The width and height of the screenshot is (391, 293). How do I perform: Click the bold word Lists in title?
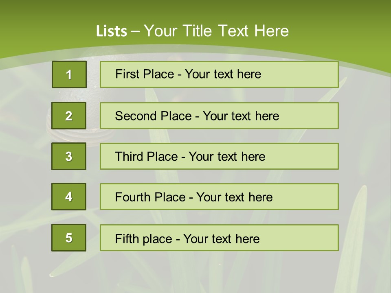click(x=111, y=31)
